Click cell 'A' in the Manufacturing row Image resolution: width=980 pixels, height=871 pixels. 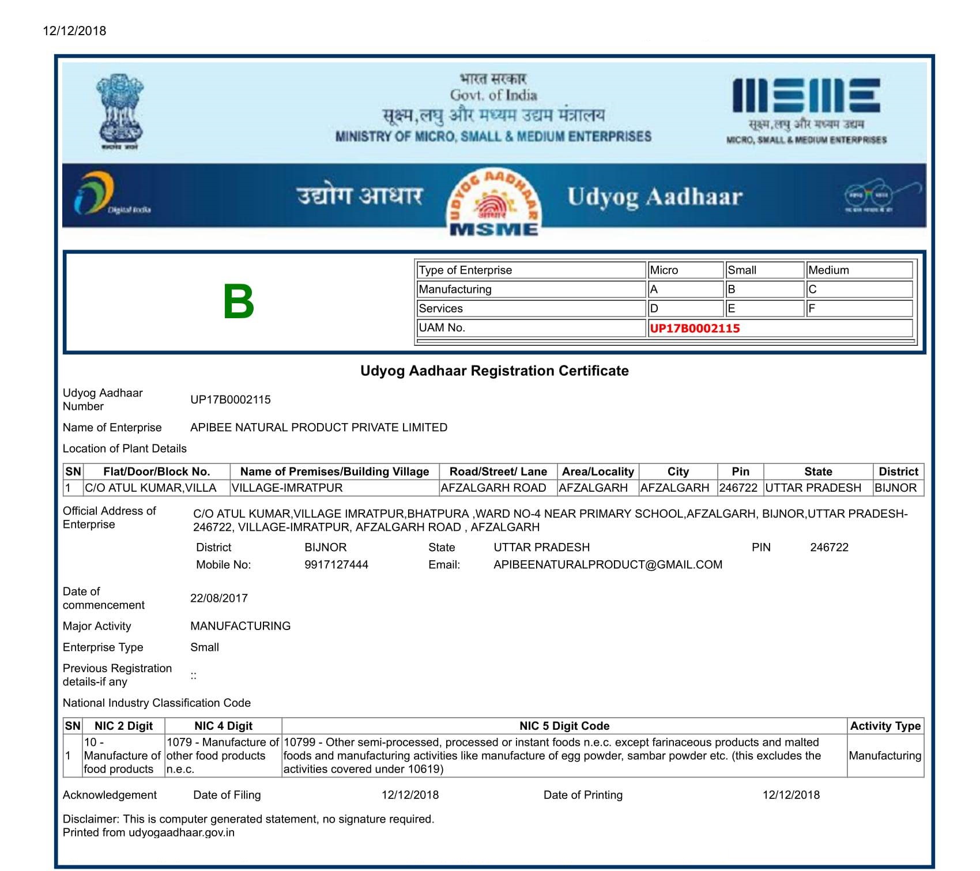pos(685,289)
